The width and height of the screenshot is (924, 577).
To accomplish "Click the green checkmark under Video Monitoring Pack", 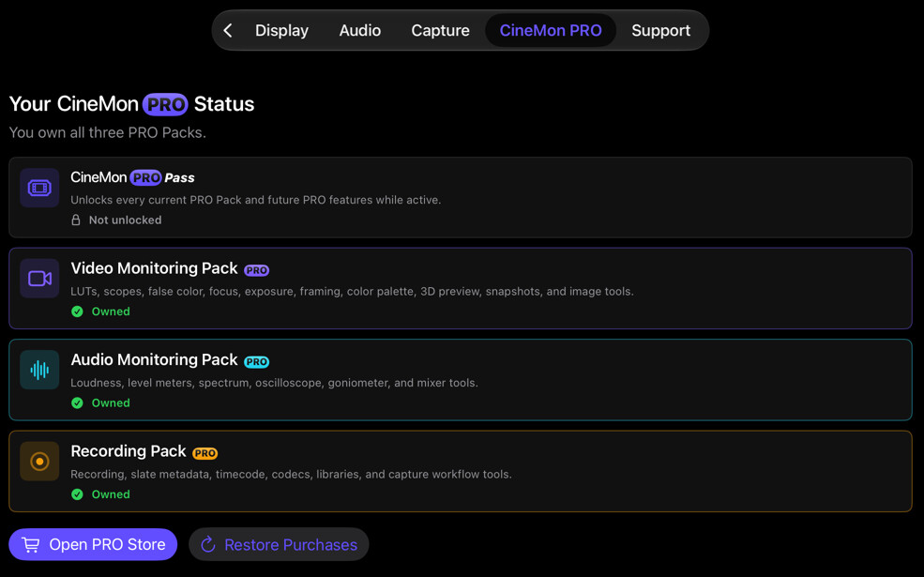I will coord(77,311).
